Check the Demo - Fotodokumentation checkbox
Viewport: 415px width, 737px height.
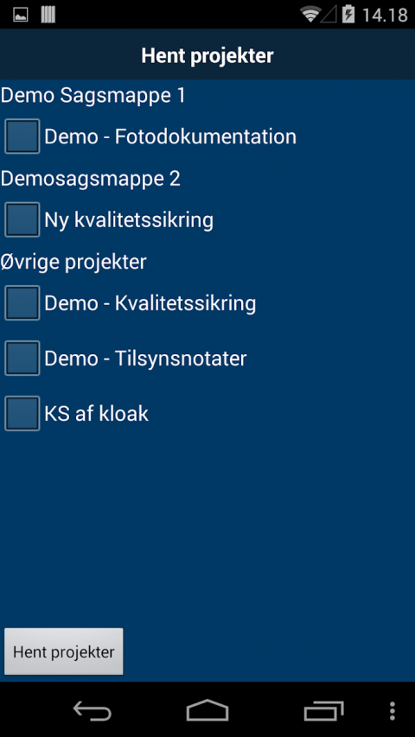22,137
